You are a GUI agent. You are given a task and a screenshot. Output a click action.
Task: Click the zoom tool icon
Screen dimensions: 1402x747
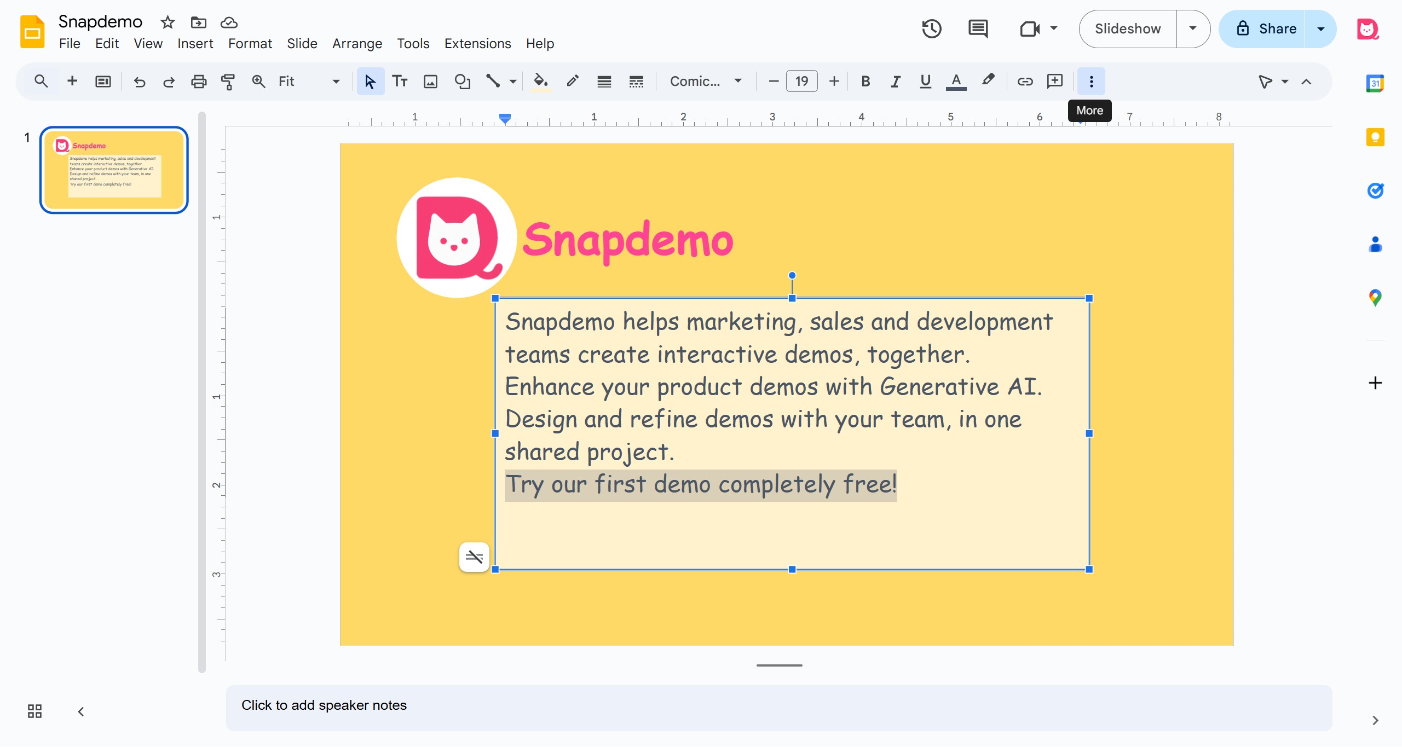pos(258,82)
